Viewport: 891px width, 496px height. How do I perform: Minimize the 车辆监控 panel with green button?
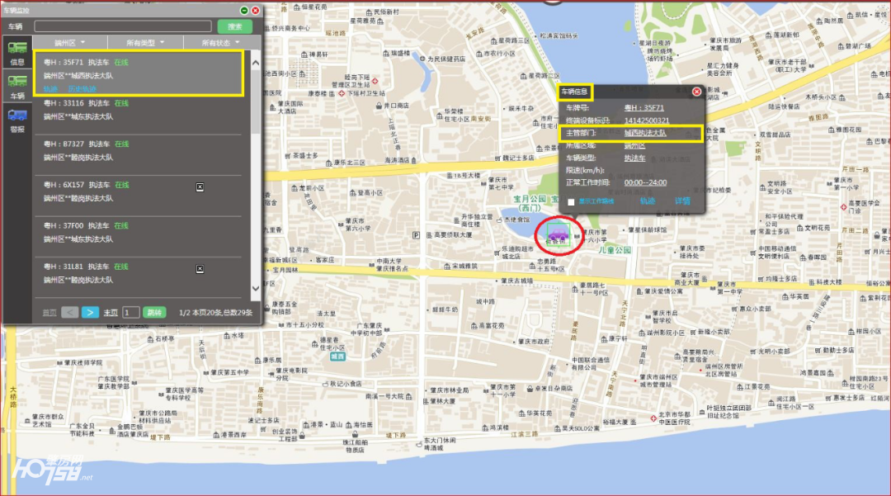(244, 10)
